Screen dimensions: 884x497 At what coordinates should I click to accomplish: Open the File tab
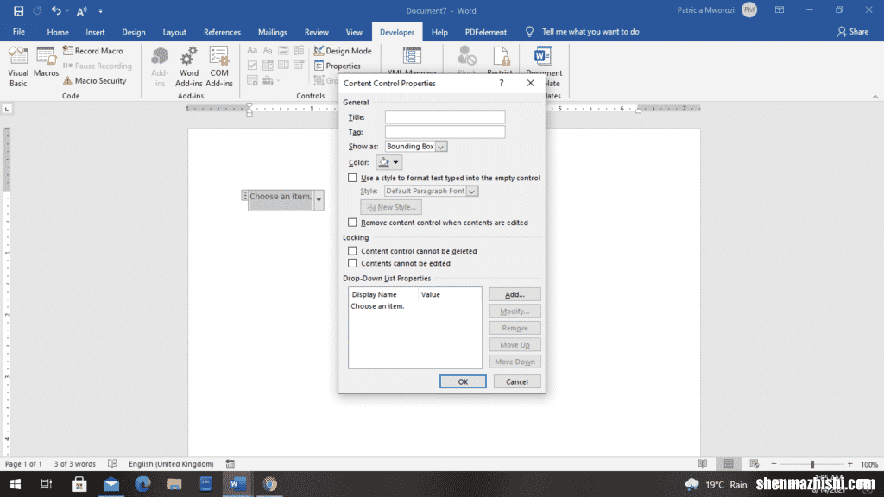coord(19,32)
